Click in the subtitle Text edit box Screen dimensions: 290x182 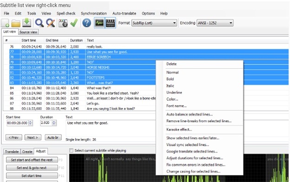tap(110, 128)
